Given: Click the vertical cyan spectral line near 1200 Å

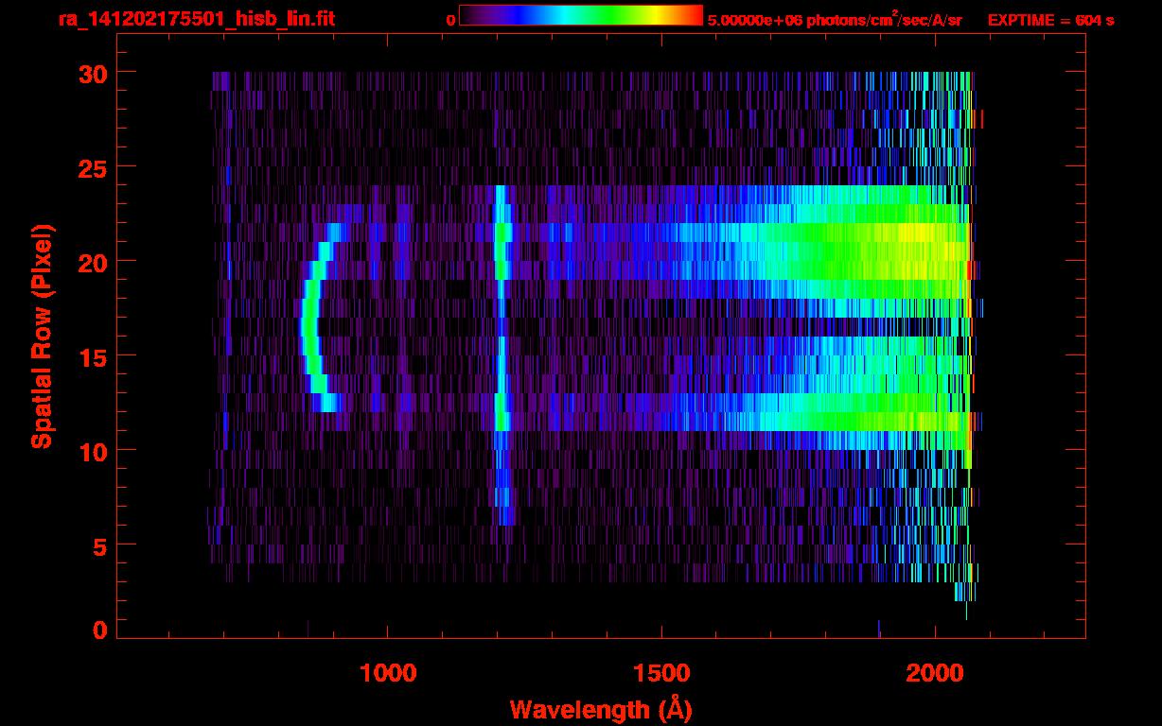Looking at the screenshot, I should (502, 354).
